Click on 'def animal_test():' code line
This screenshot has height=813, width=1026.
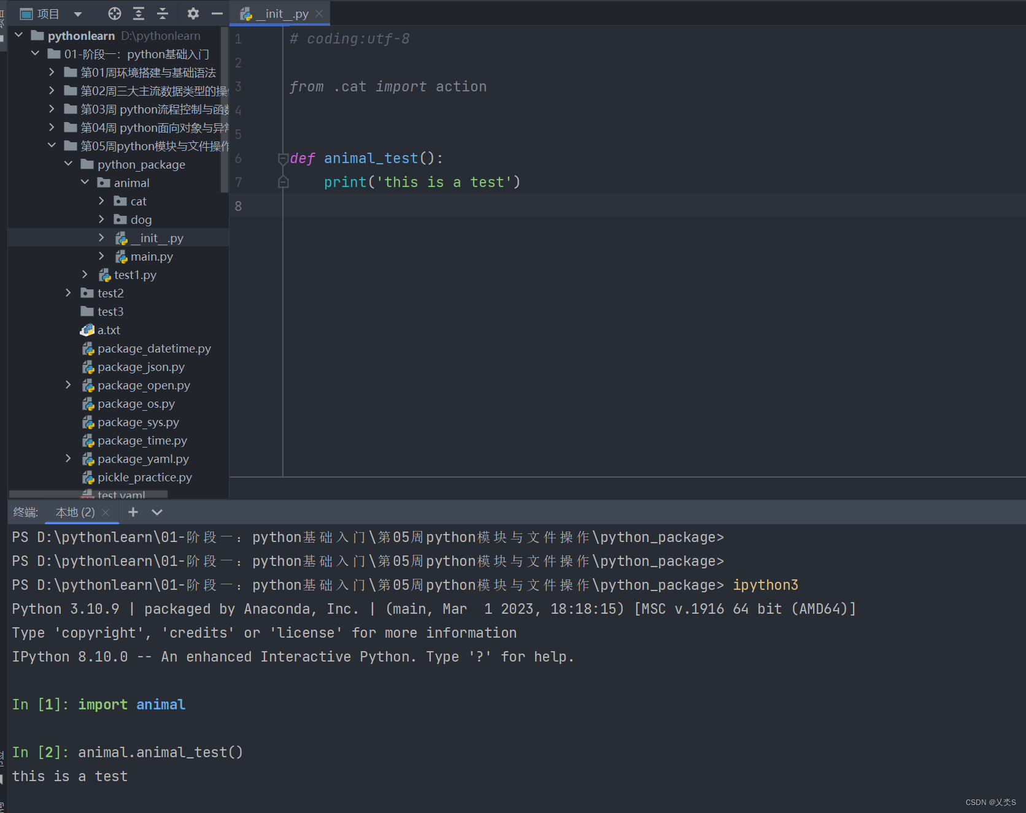[366, 158]
